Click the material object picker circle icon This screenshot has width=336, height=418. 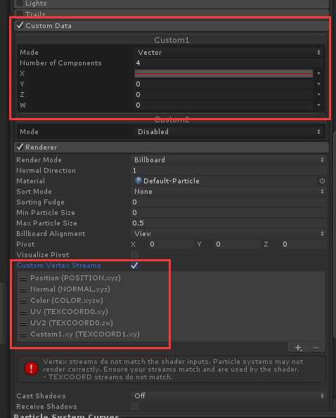click(322, 181)
